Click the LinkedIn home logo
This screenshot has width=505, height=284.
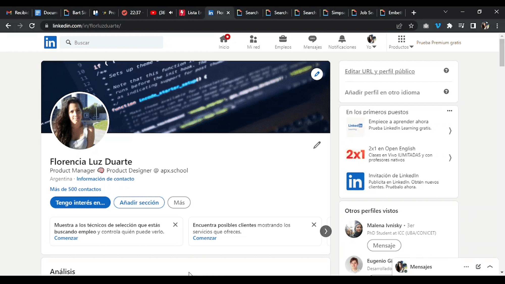click(x=50, y=42)
